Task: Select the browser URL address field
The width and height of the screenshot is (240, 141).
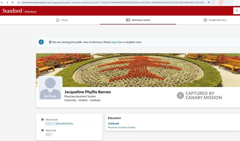Action: pyautogui.click(x=113, y=2)
